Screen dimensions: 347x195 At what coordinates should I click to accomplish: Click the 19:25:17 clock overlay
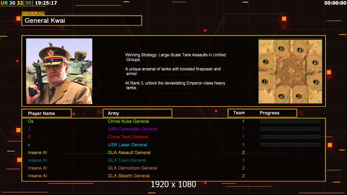tap(46, 3)
